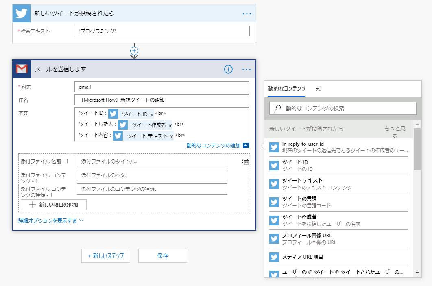The width and height of the screenshot is (432, 286).
Task: Open the ellipsis menu on the mail action card
Action: [246, 69]
